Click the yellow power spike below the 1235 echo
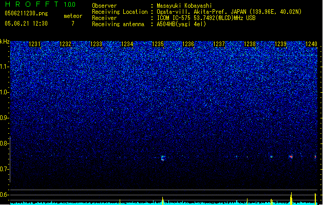 (x=163, y=201)
